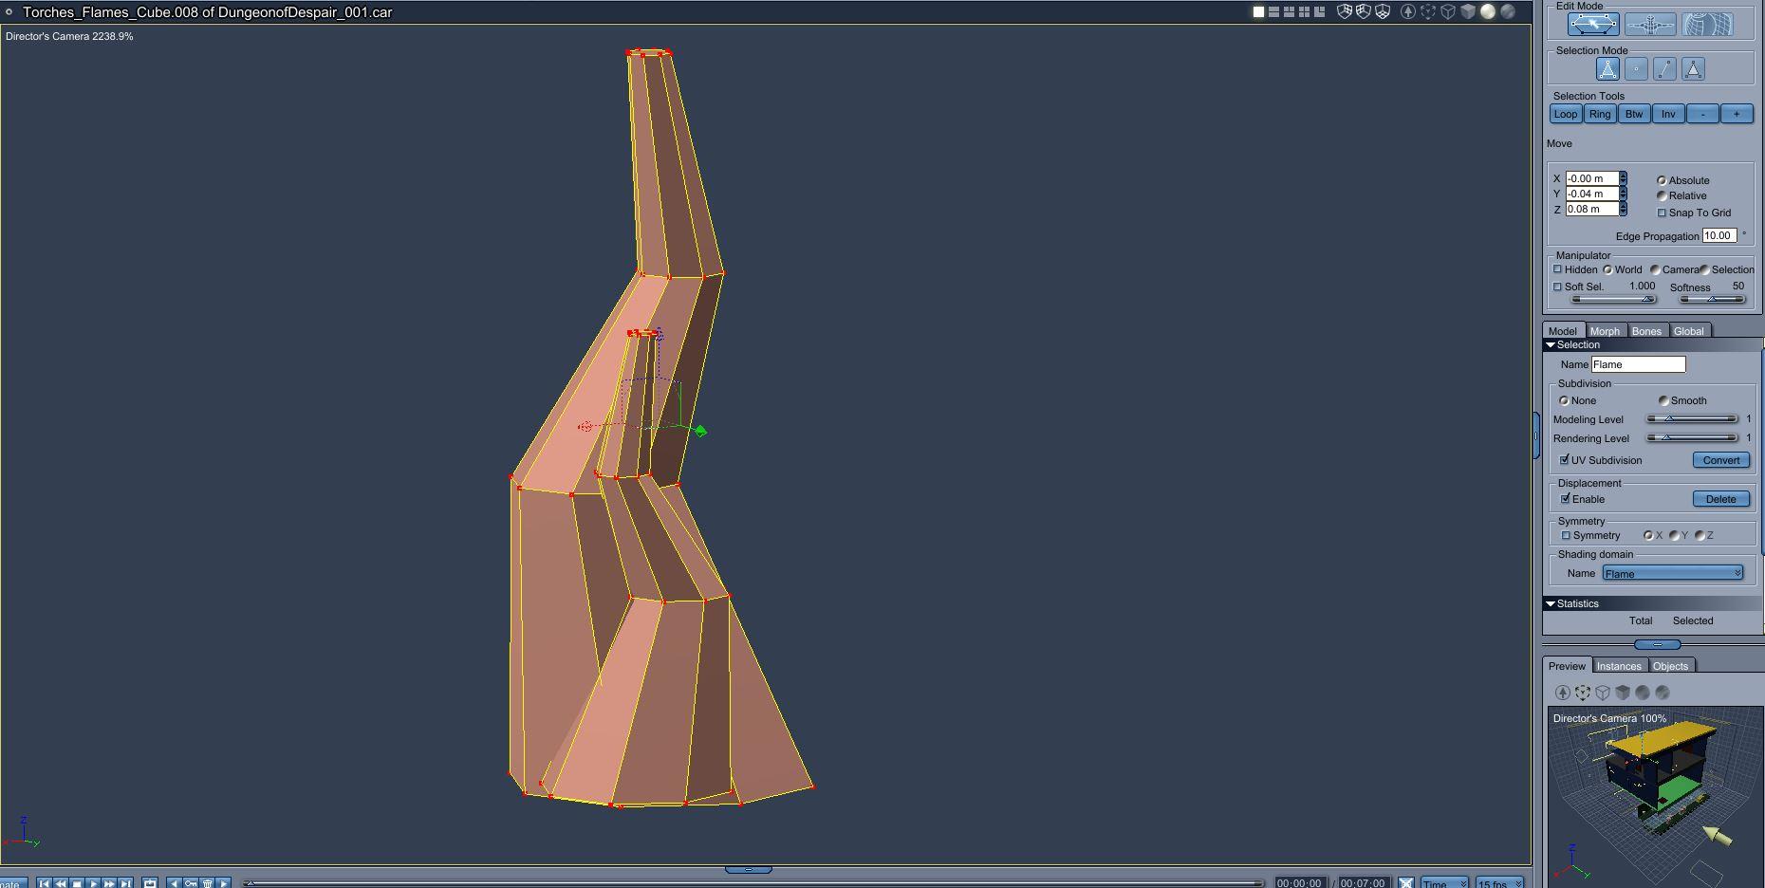This screenshot has width=1765, height=888.
Task: Set Preview display to wireframe cube
Action: pos(1603,693)
